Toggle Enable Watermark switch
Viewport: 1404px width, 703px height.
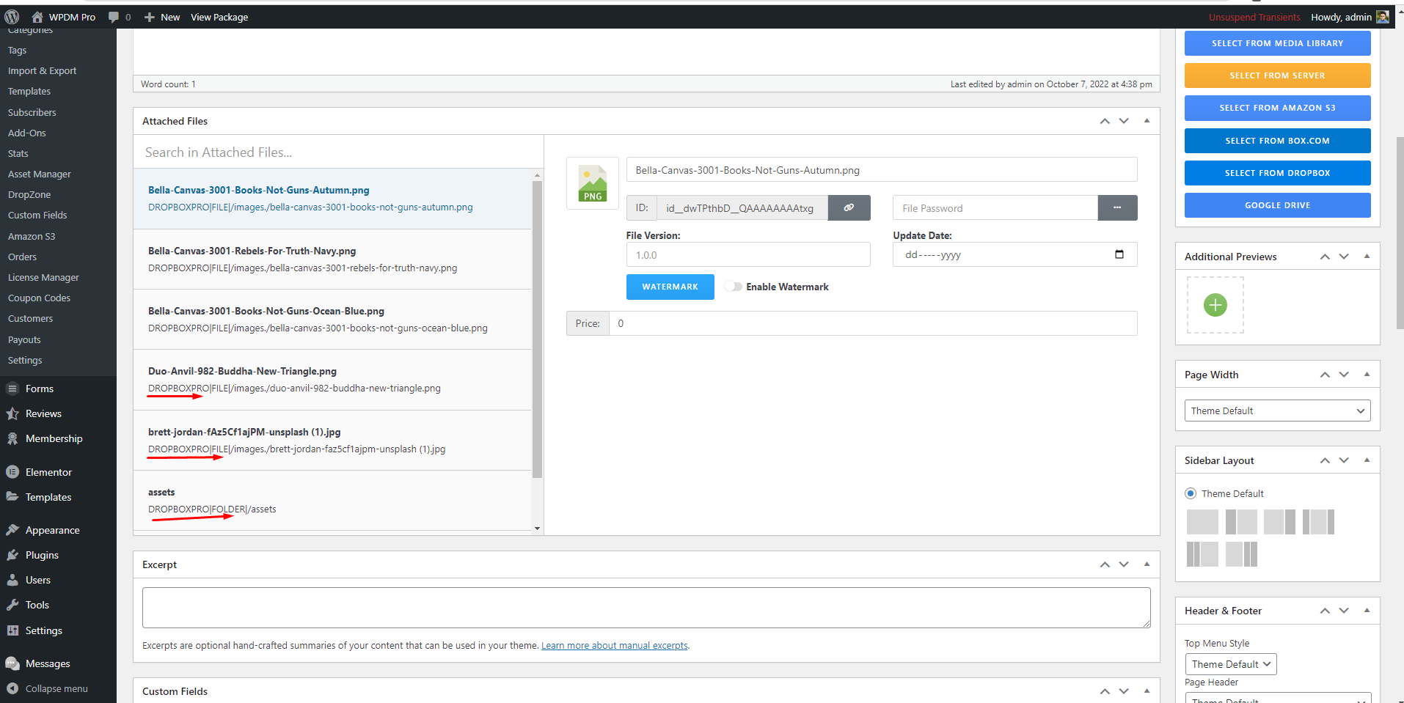click(733, 287)
